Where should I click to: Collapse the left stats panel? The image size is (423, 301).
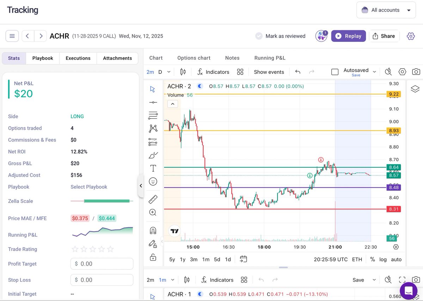pyautogui.click(x=141, y=185)
